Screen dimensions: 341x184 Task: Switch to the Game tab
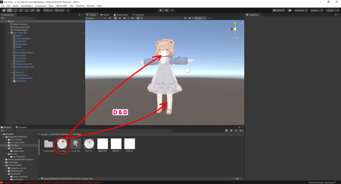(104, 15)
